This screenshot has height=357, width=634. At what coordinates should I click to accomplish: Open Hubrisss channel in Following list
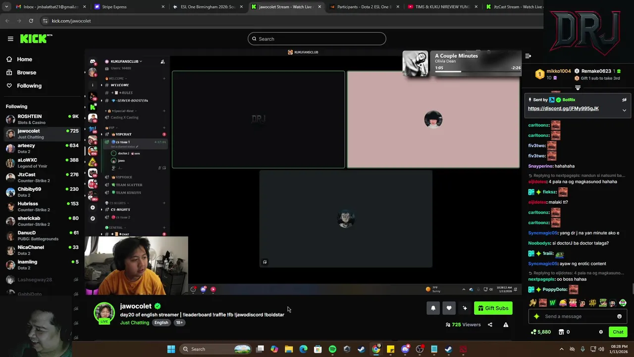(42, 206)
